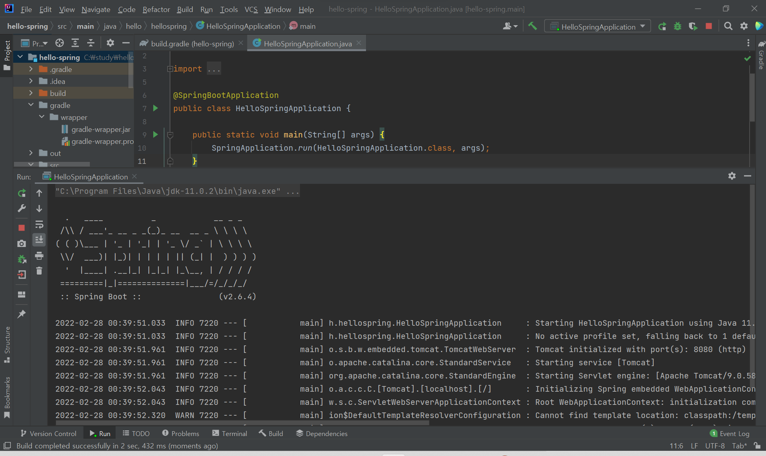Open run configuration dropdown HelloSpringApplication

point(598,26)
